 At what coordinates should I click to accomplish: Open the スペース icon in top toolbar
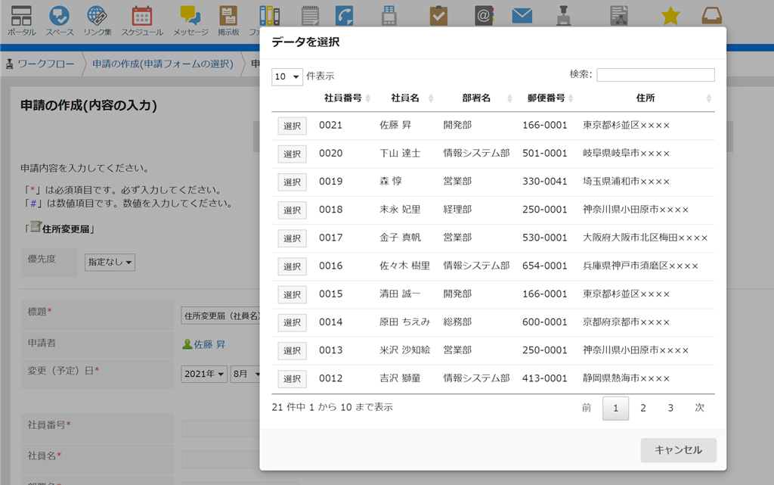pos(59,21)
